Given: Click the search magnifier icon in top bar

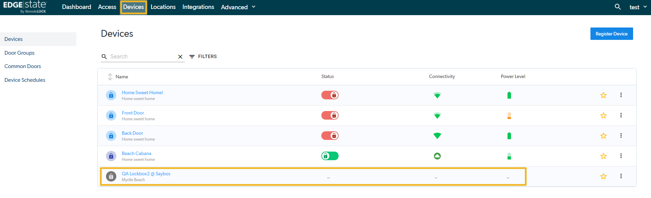Looking at the screenshot, I should [618, 7].
